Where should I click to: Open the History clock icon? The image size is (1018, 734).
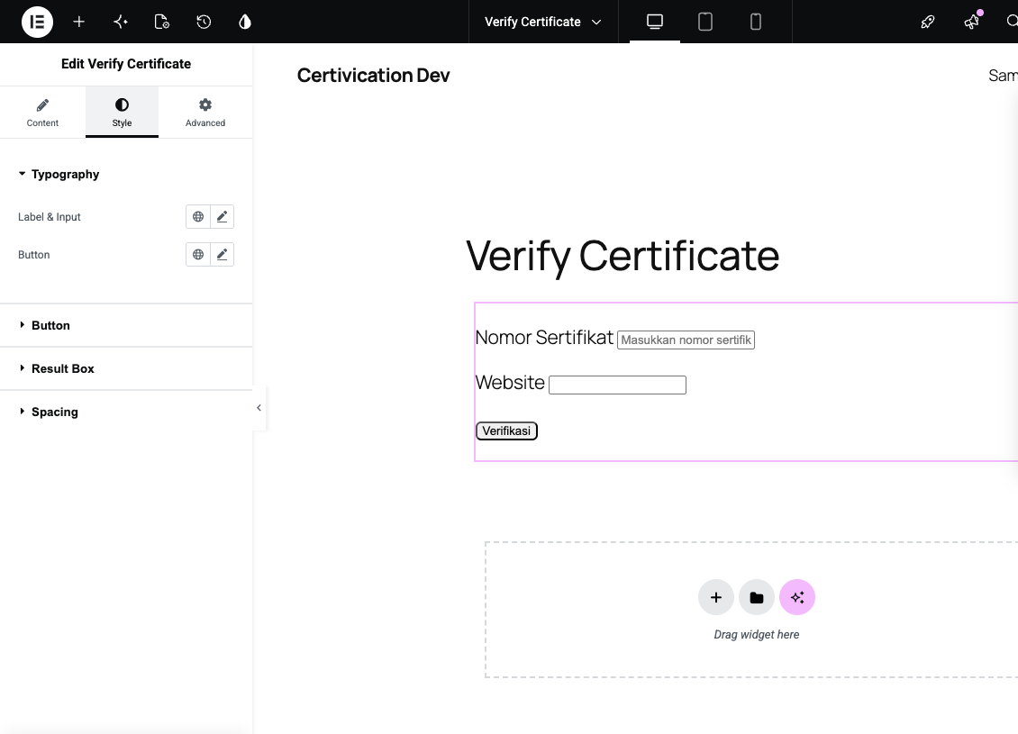coord(204,22)
